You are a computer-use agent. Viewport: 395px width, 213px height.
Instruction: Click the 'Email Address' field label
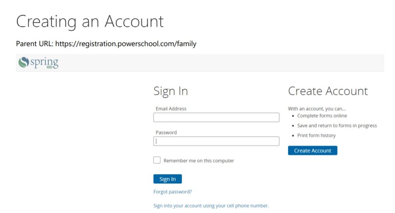click(x=171, y=109)
